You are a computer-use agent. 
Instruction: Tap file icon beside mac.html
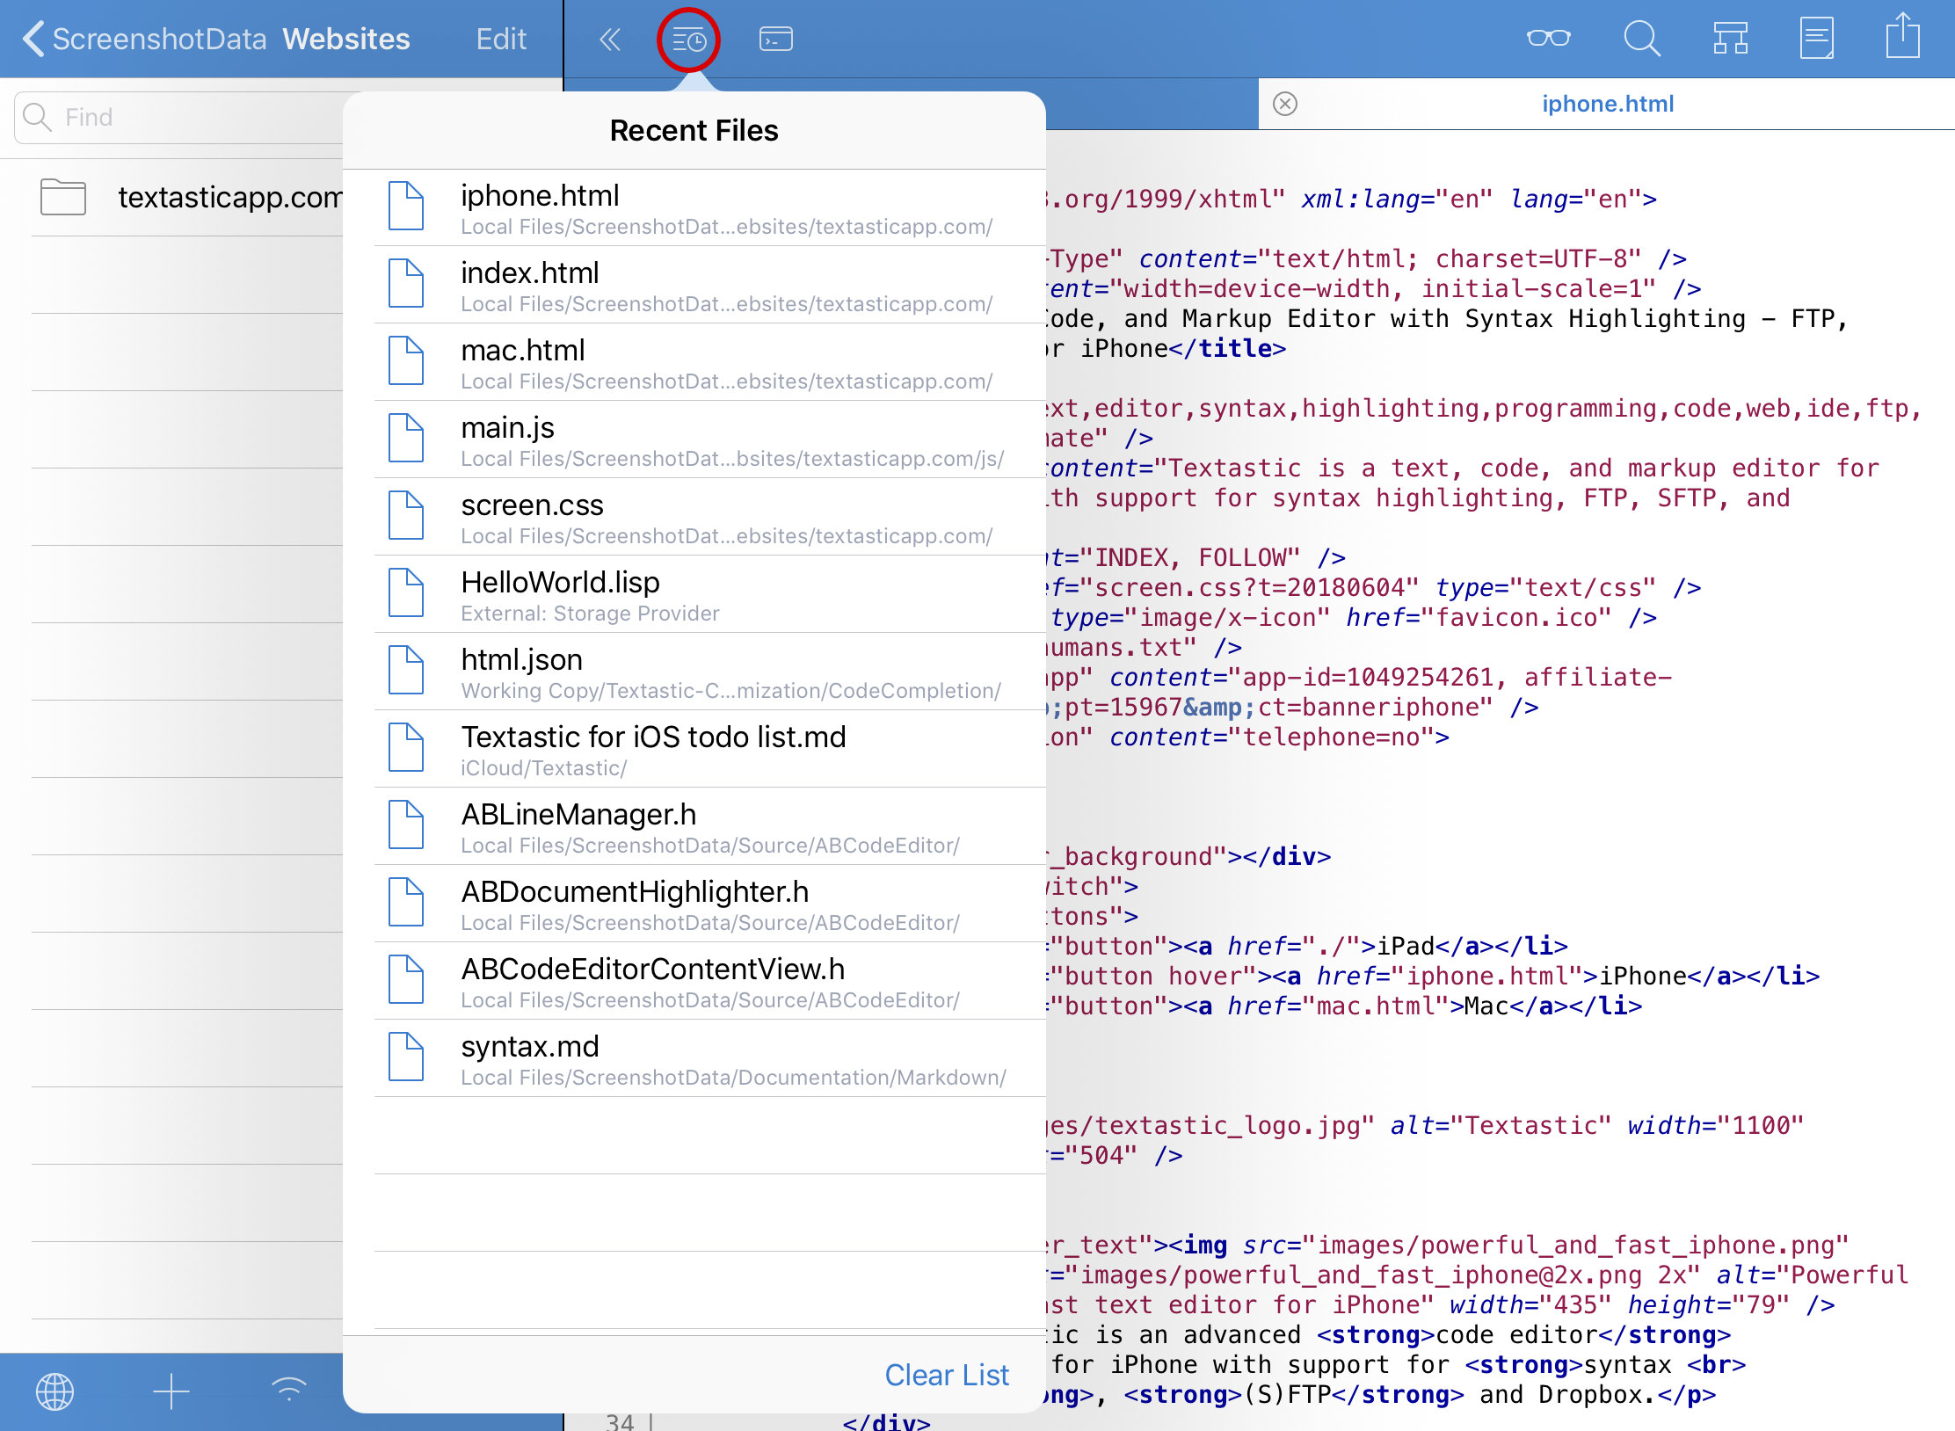pyautogui.click(x=406, y=360)
